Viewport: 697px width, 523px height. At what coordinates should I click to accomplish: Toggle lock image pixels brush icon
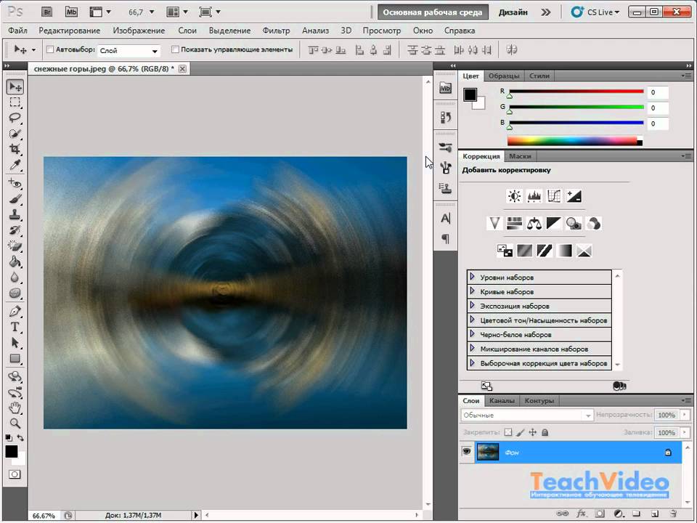pyautogui.click(x=521, y=432)
